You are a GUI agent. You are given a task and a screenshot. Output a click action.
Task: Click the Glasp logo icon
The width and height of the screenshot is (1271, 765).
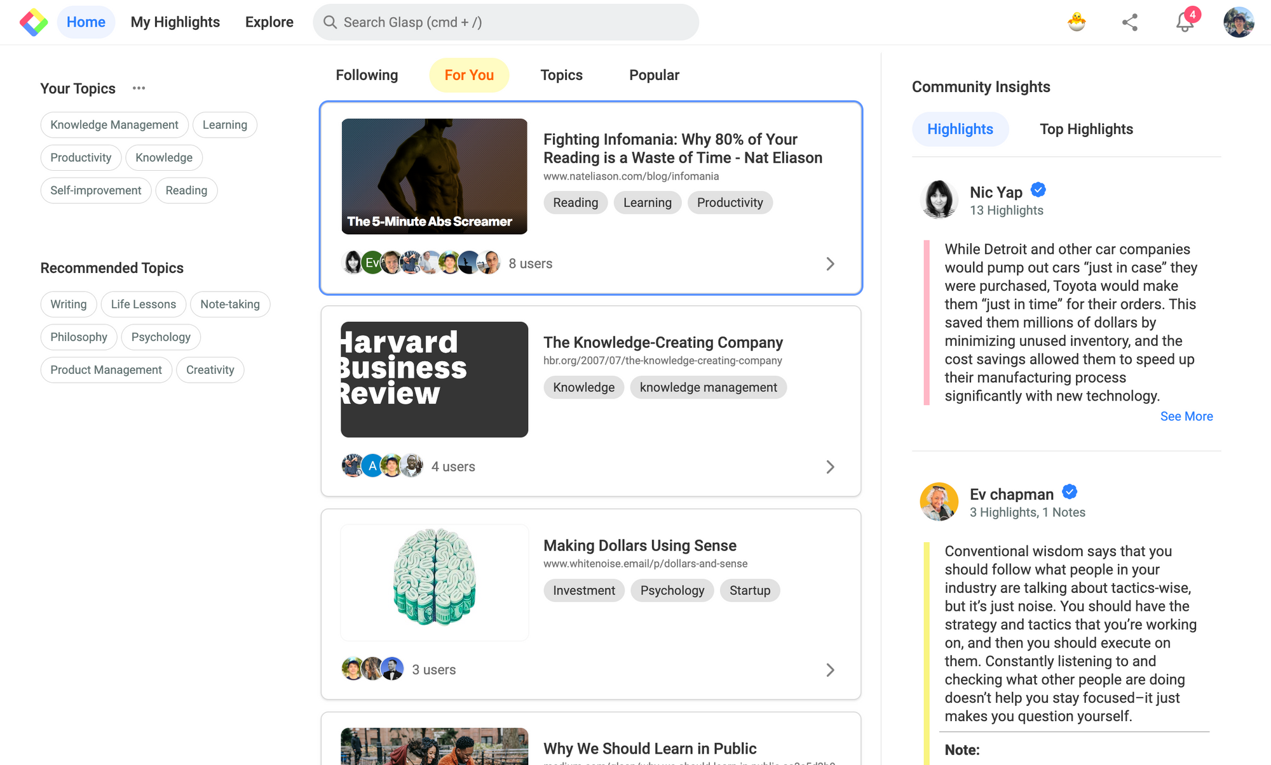point(34,22)
